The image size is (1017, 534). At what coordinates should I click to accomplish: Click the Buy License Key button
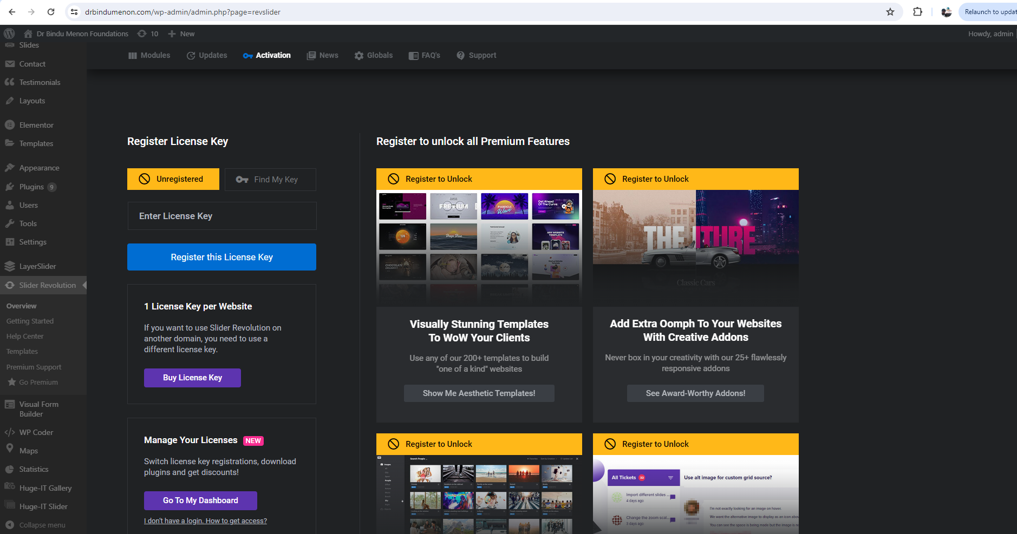(x=192, y=378)
